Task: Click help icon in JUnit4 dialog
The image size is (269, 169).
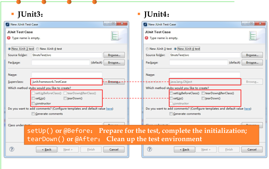Action: click(x=150, y=149)
